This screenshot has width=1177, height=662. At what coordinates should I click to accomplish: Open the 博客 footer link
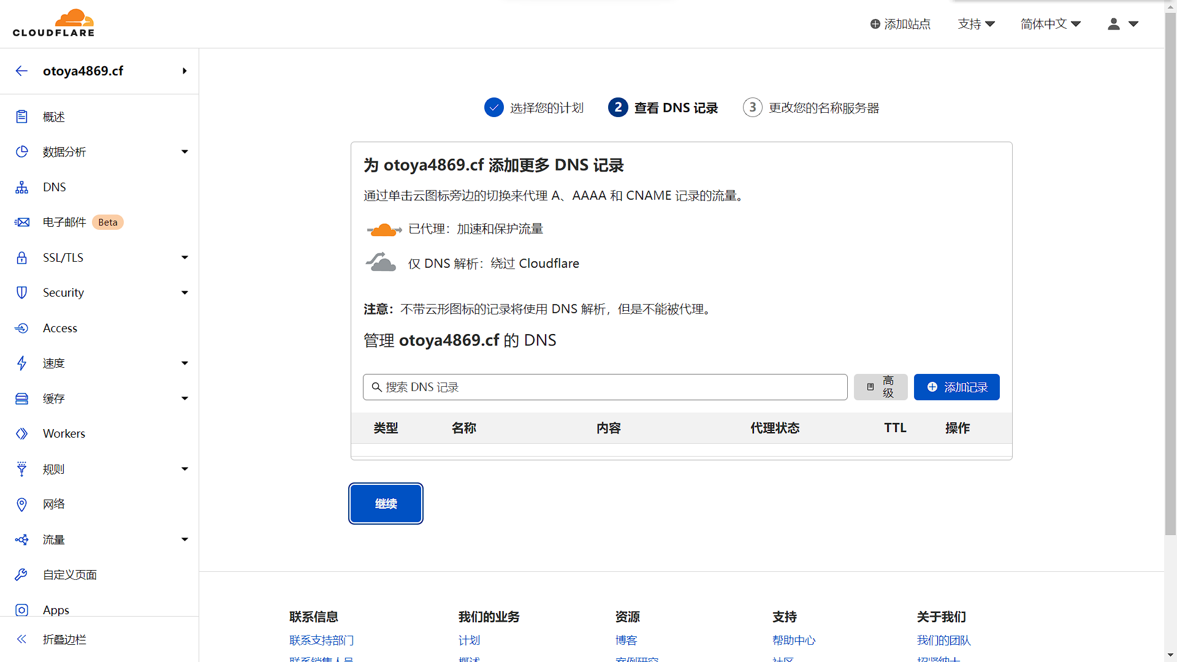(x=627, y=640)
